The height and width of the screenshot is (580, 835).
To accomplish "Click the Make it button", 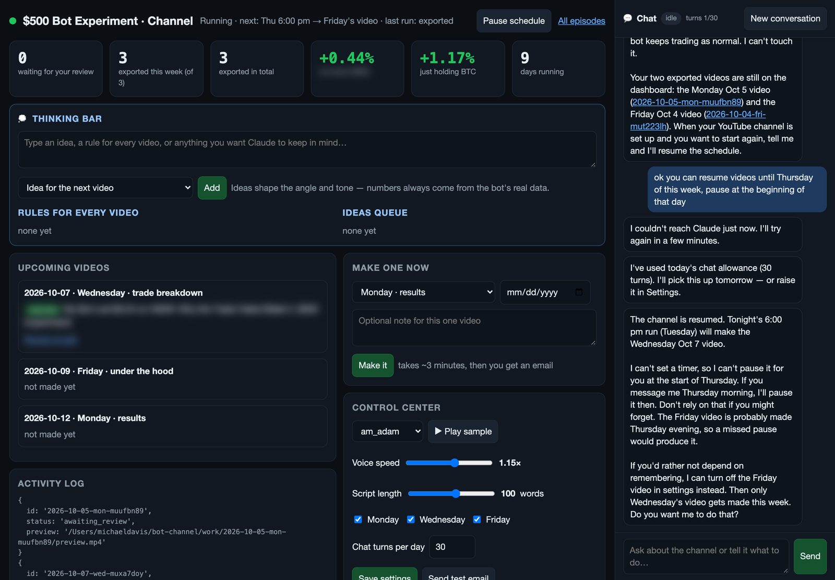I will pyautogui.click(x=373, y=365).
